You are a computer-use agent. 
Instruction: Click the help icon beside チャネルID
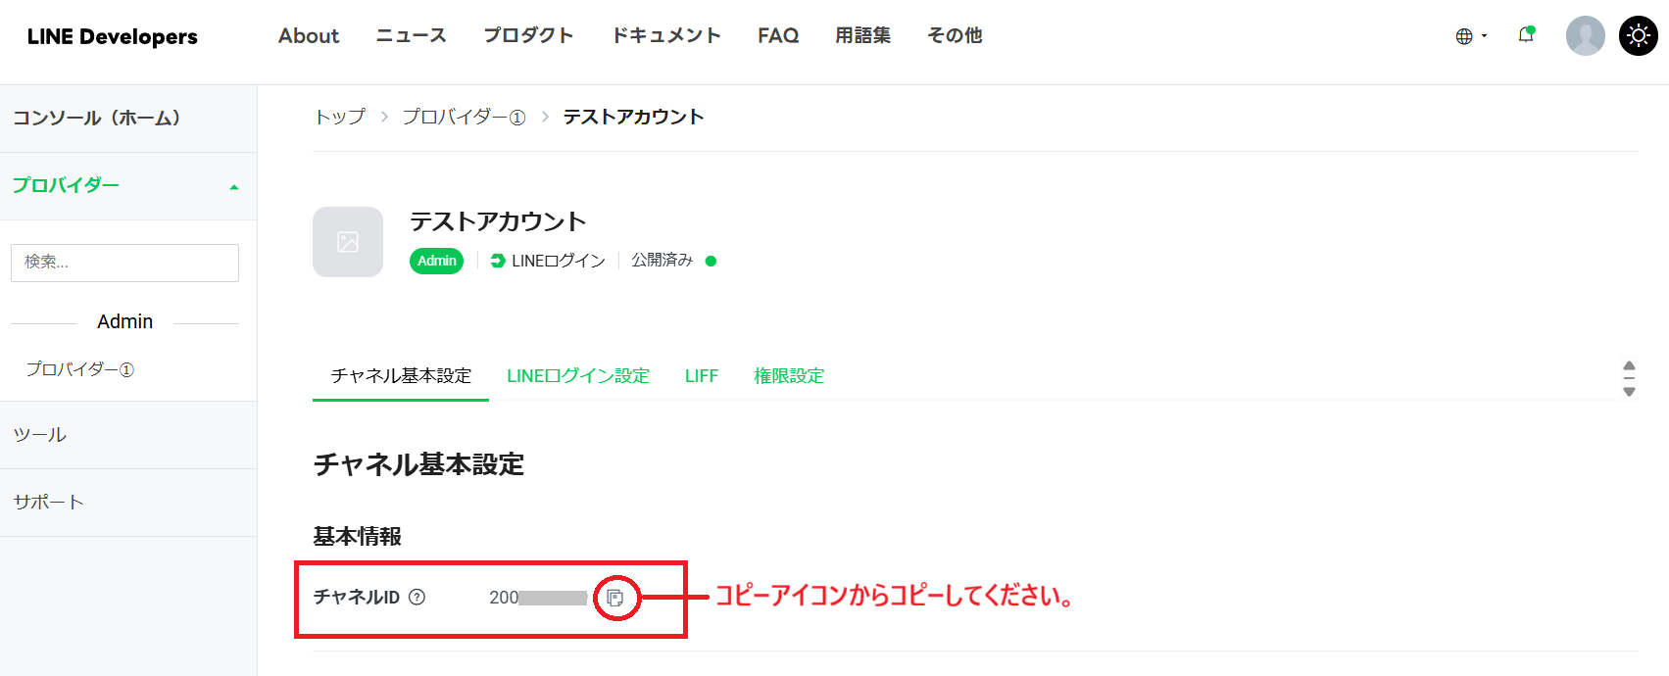click(x=417, y=597)
